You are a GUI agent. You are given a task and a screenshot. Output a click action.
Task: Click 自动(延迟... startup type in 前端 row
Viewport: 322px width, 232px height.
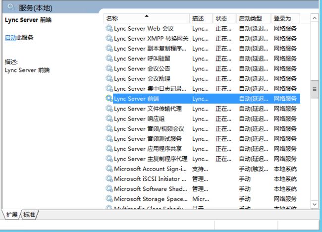click(254, 99)
